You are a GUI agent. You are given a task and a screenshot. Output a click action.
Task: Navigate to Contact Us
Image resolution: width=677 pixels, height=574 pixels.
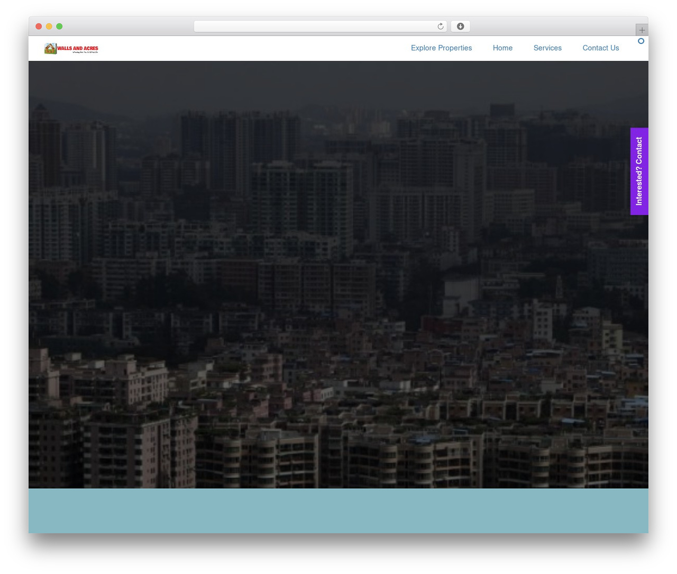point(601,48)
